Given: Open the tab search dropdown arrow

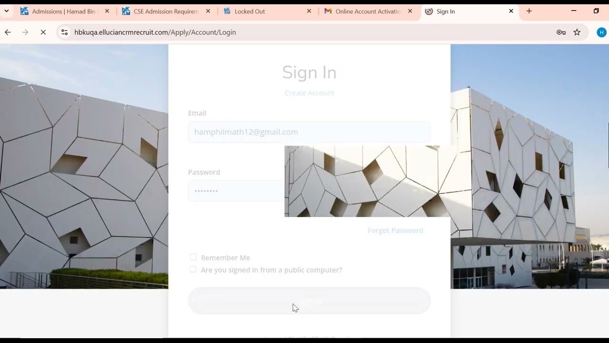Looking at the screenshot, I should [x=7, y=11].
